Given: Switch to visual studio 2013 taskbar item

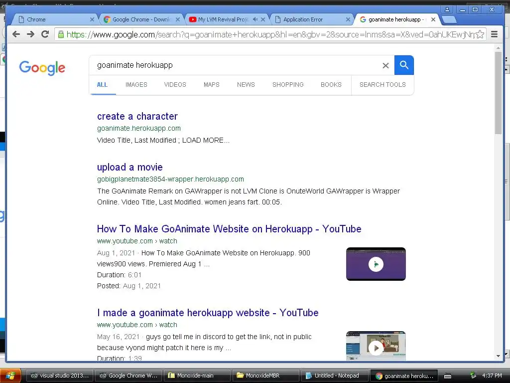Looking at the screenshot, I should [x=60, y=376].
